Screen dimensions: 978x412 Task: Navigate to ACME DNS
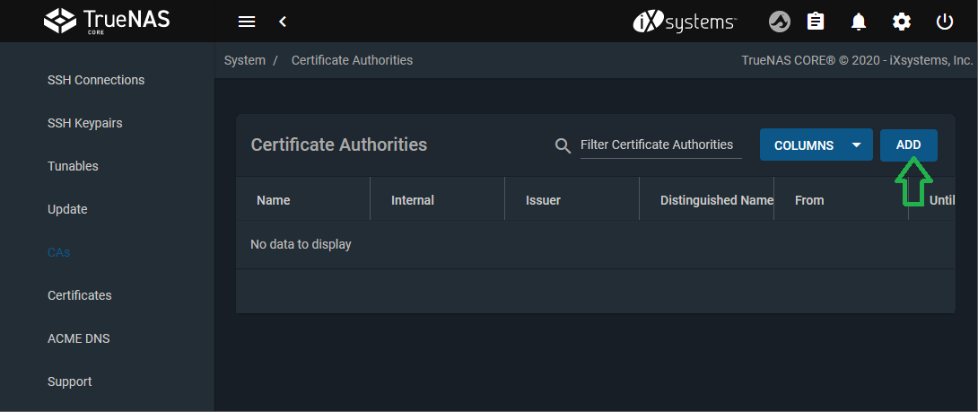coord(78,338)
